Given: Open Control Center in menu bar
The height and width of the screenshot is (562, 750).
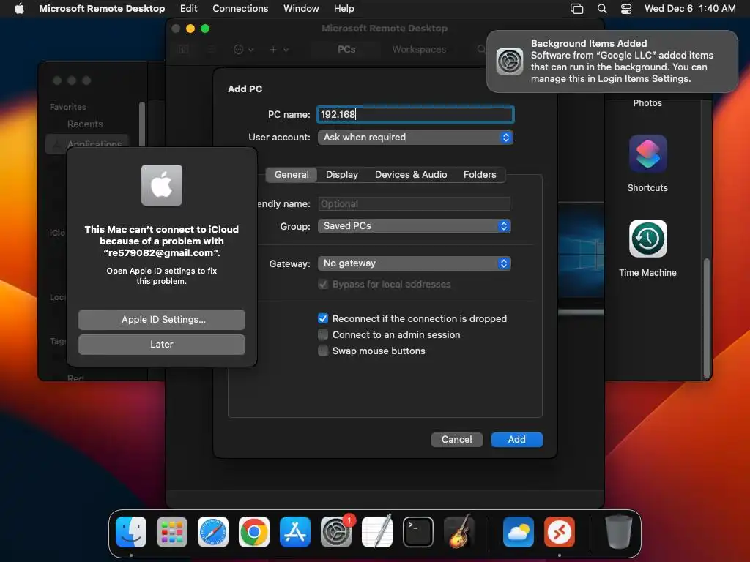Looking at the screenshot, I should tap(626, 9).
